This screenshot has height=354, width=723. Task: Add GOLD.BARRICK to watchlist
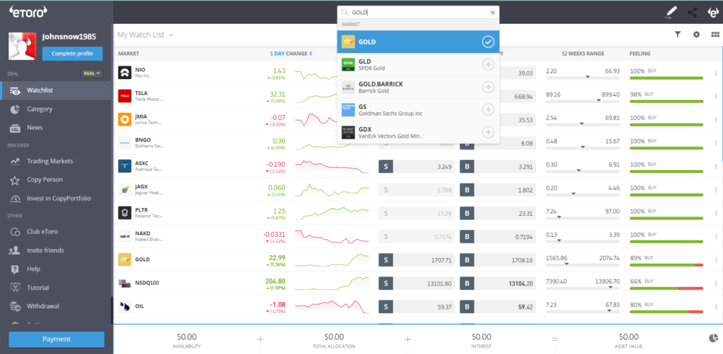pos(488,87)
